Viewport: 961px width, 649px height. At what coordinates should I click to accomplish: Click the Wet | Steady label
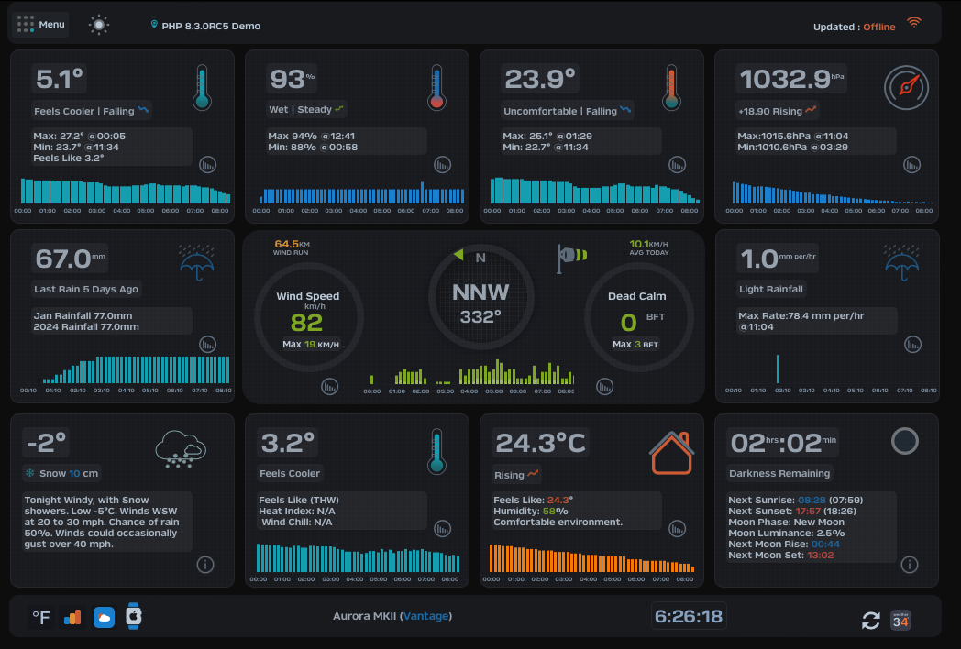[306, 109]
